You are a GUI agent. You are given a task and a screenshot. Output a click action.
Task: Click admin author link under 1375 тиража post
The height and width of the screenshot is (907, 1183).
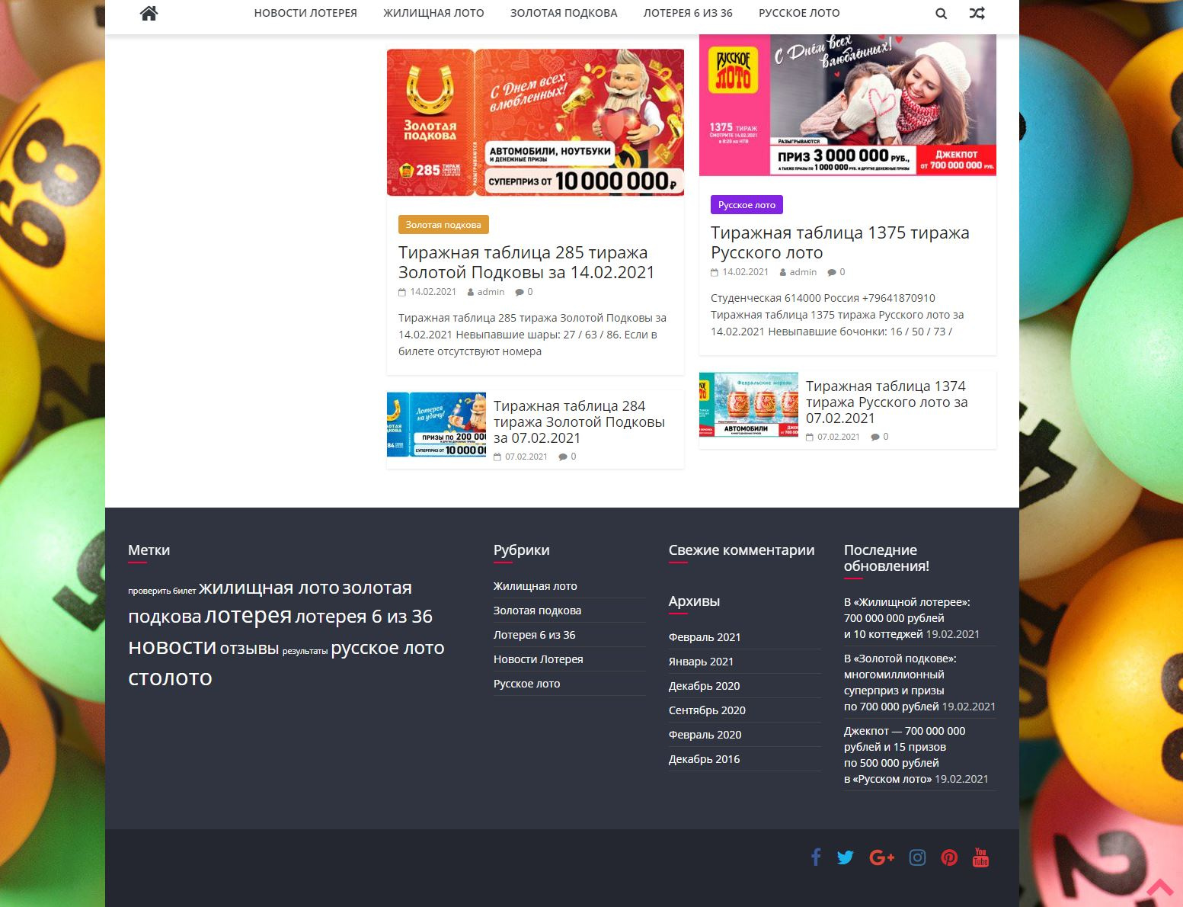point(803,272)
